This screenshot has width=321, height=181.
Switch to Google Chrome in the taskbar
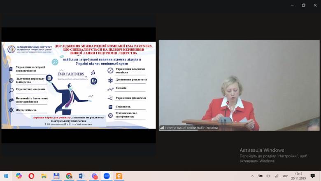[69, 176]
